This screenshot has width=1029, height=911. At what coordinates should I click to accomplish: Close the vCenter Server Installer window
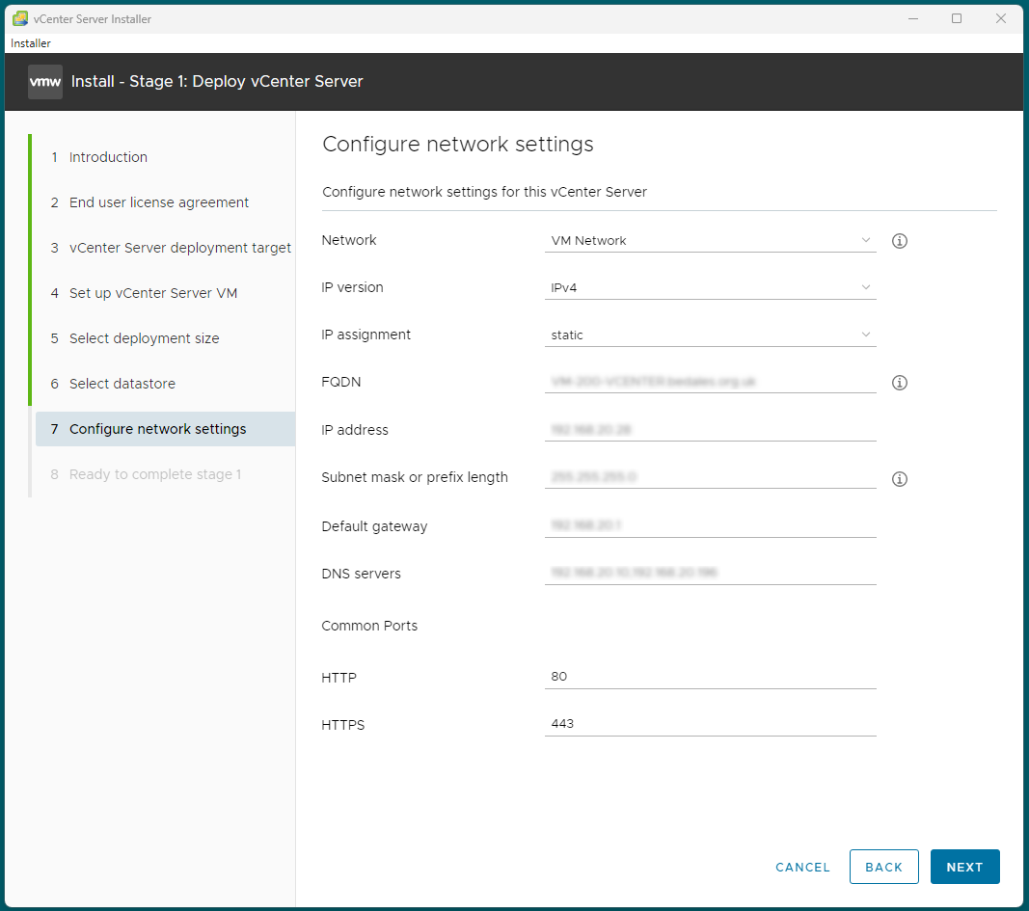(x=1000, y=18)
